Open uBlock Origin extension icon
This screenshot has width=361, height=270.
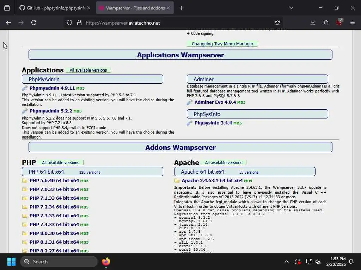[x=339, y=22]
